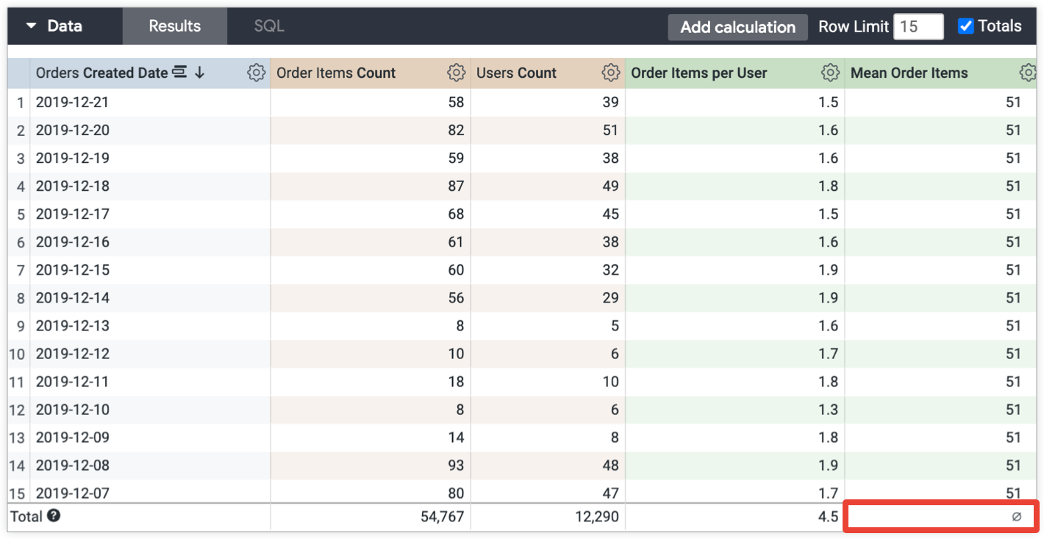Disable the Totals checkbox
The width and height of the screenshot is (1044, 539).
click(965, 25)
